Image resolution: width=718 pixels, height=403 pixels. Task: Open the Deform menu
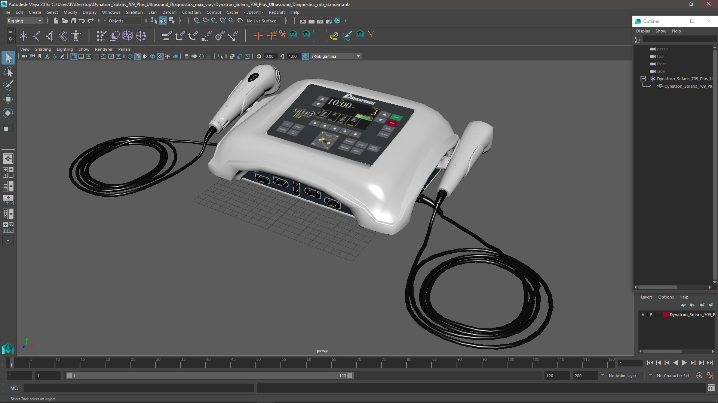click(x=169, y=12)
